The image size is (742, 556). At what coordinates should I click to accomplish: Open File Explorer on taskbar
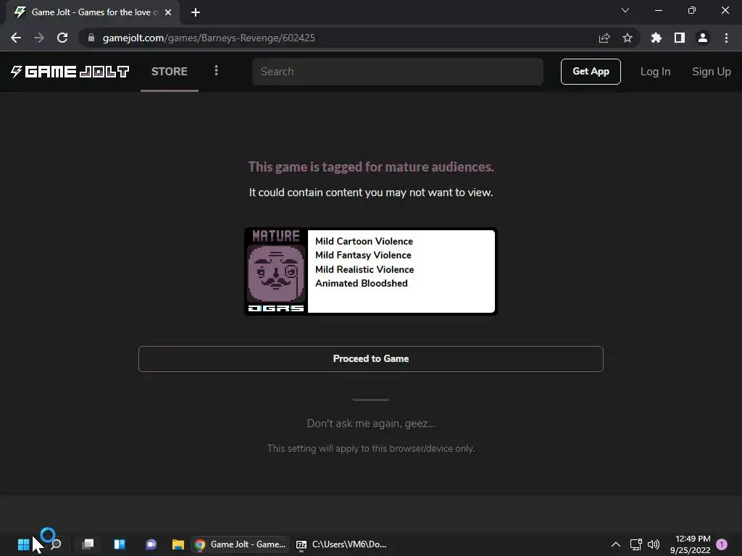pos(178,544)
